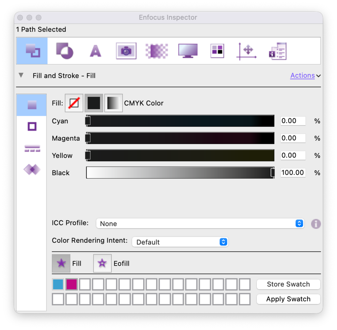Open the Image category camera icon

click(126, 51)
